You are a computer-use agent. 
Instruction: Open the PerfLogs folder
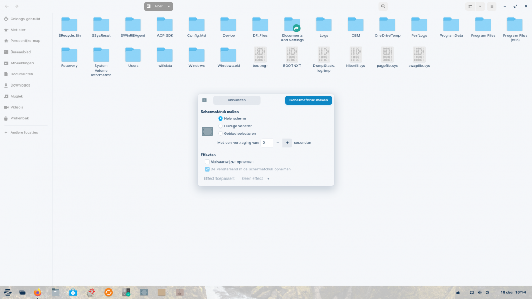[419, 27]
